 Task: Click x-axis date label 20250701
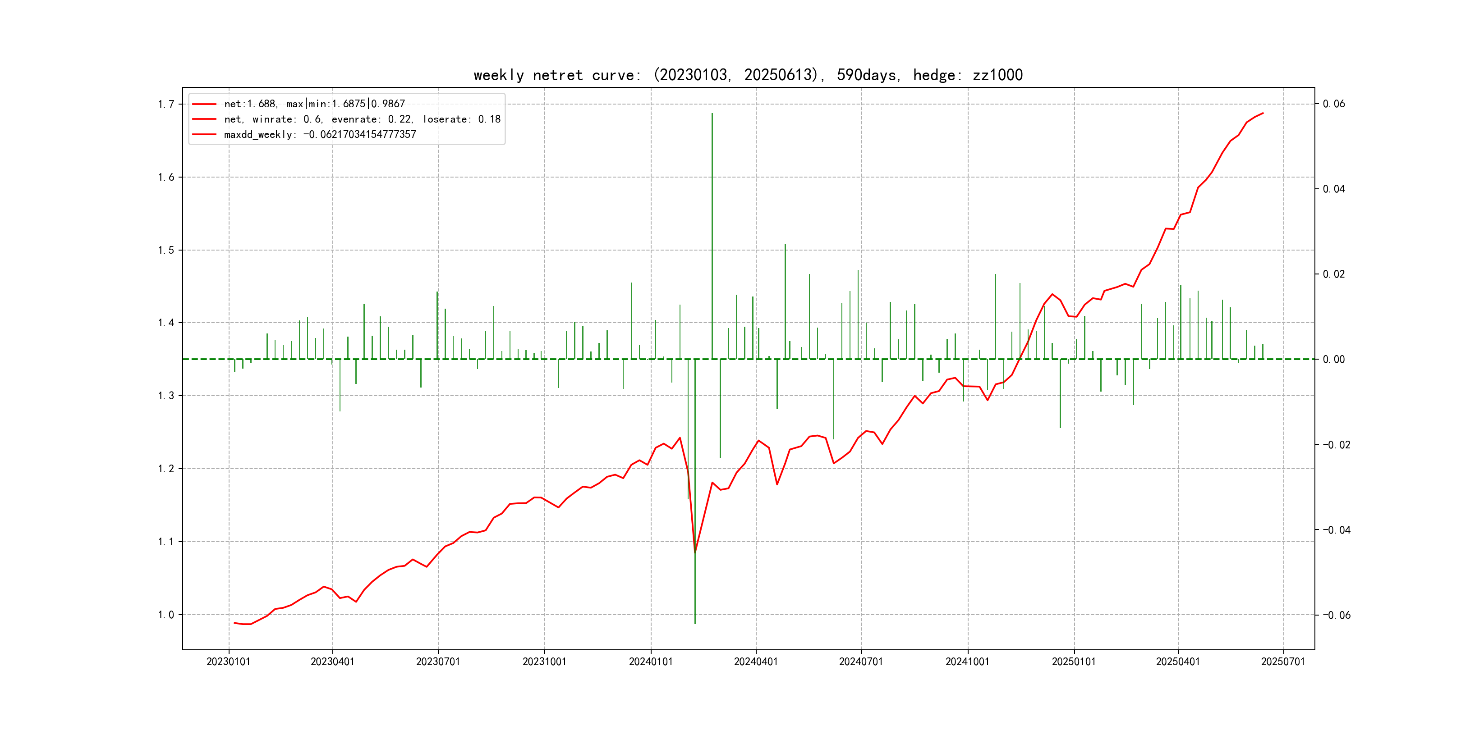tap(1283, 662)
